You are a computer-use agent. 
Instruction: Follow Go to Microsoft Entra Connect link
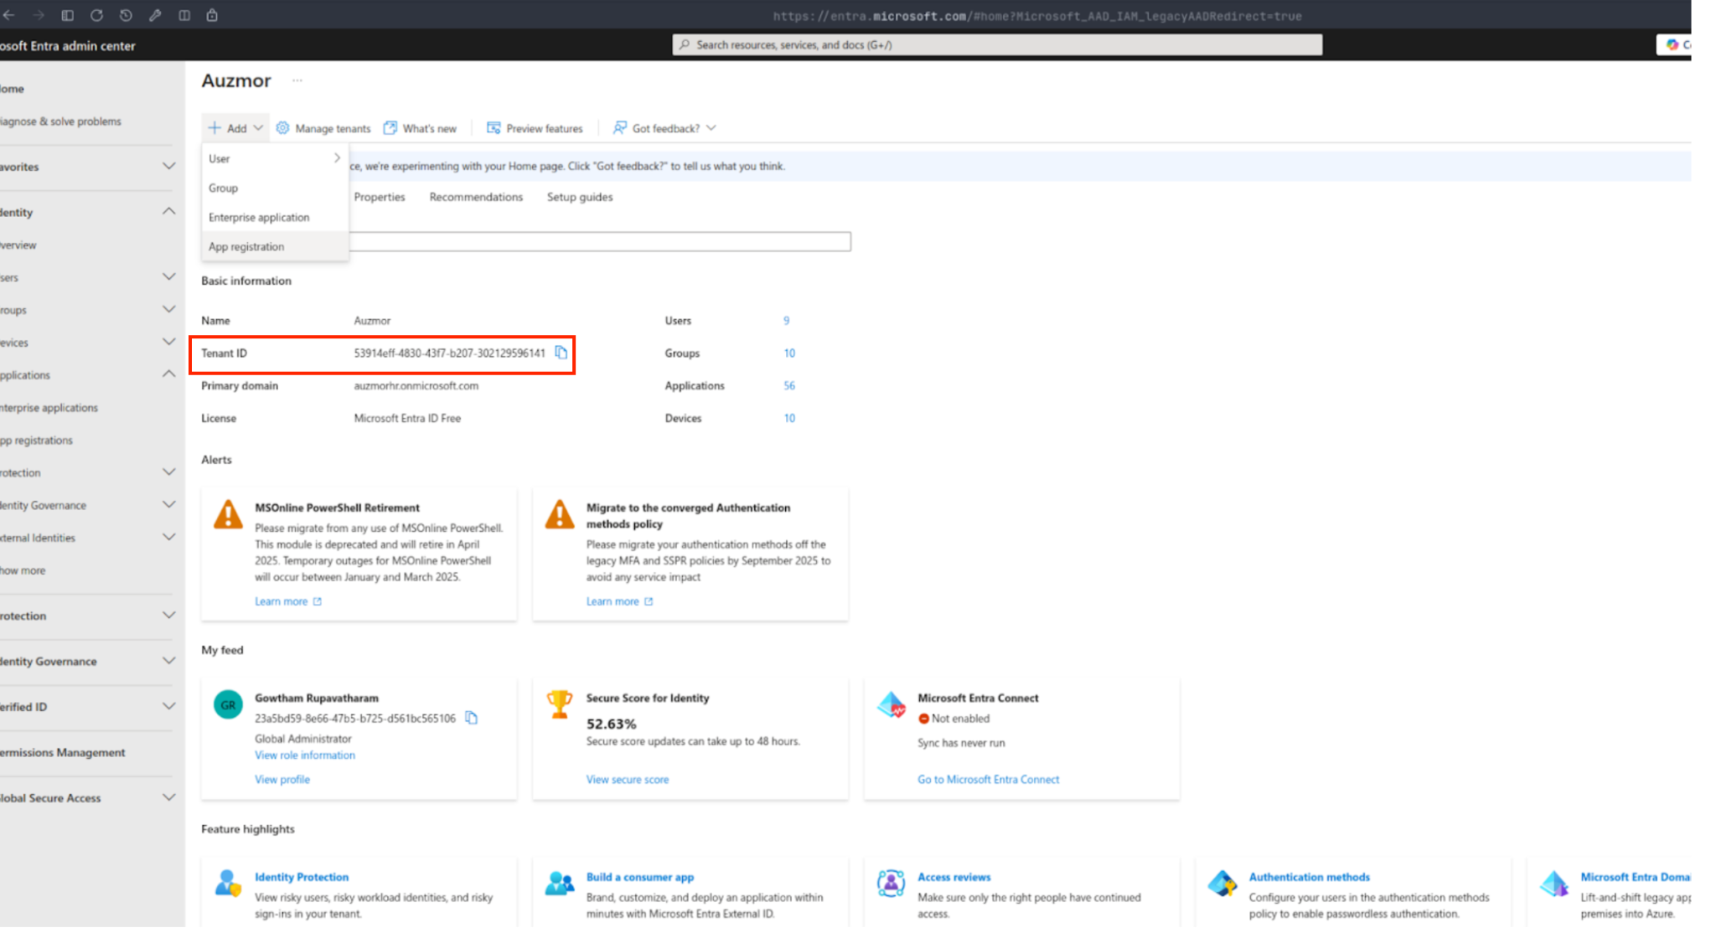[x=989, y=779]
